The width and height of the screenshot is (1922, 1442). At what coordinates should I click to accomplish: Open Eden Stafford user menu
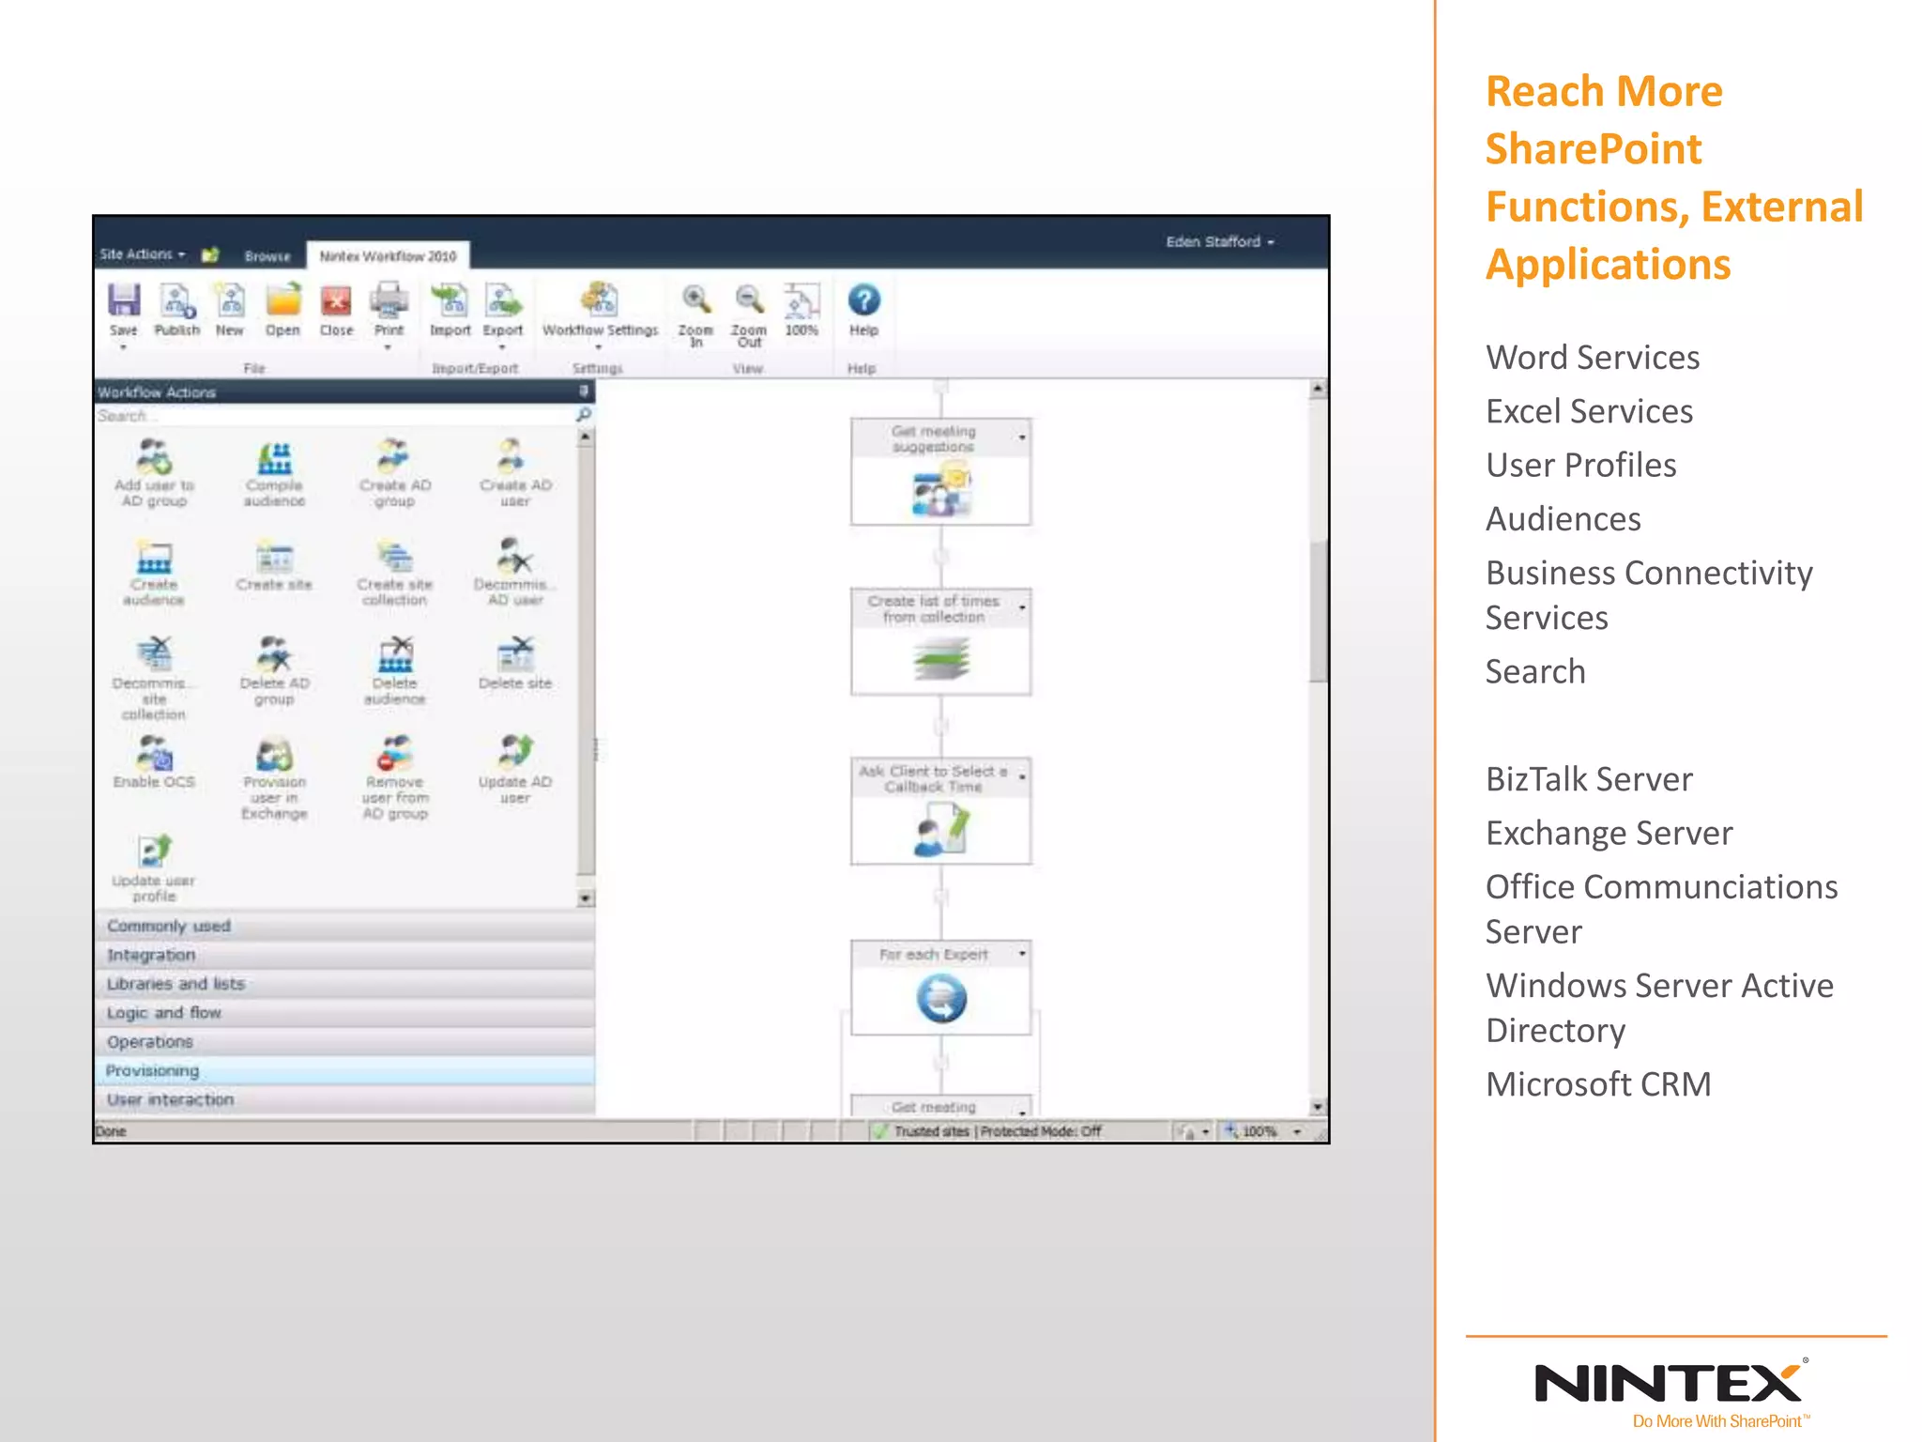[1220, 242]
